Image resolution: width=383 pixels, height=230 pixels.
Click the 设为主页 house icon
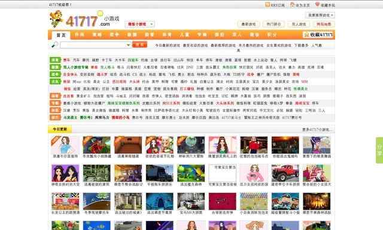[x=293, y=5]
